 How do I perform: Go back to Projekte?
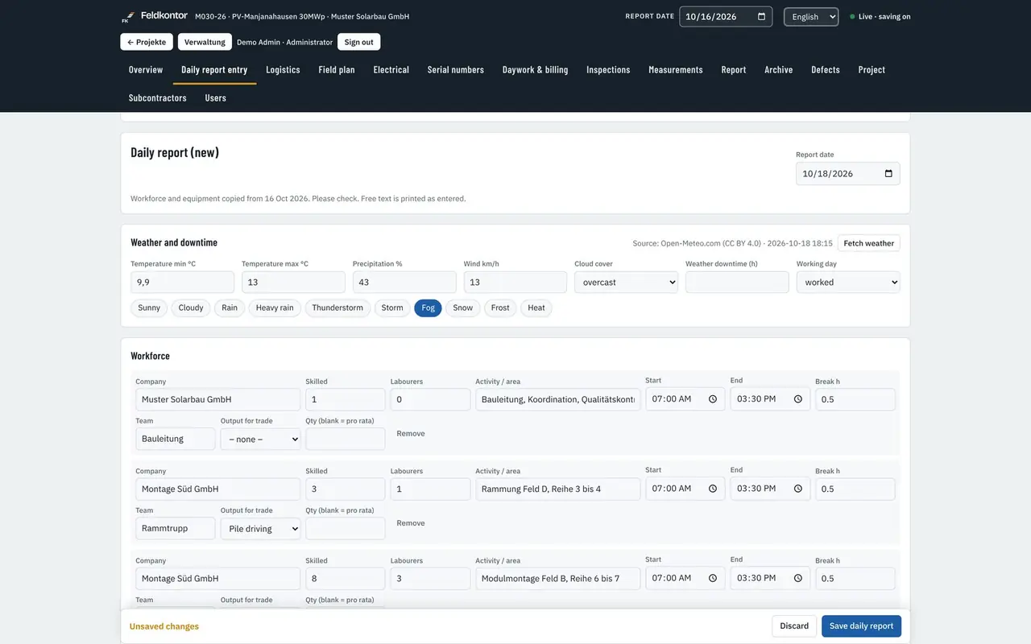147,42
